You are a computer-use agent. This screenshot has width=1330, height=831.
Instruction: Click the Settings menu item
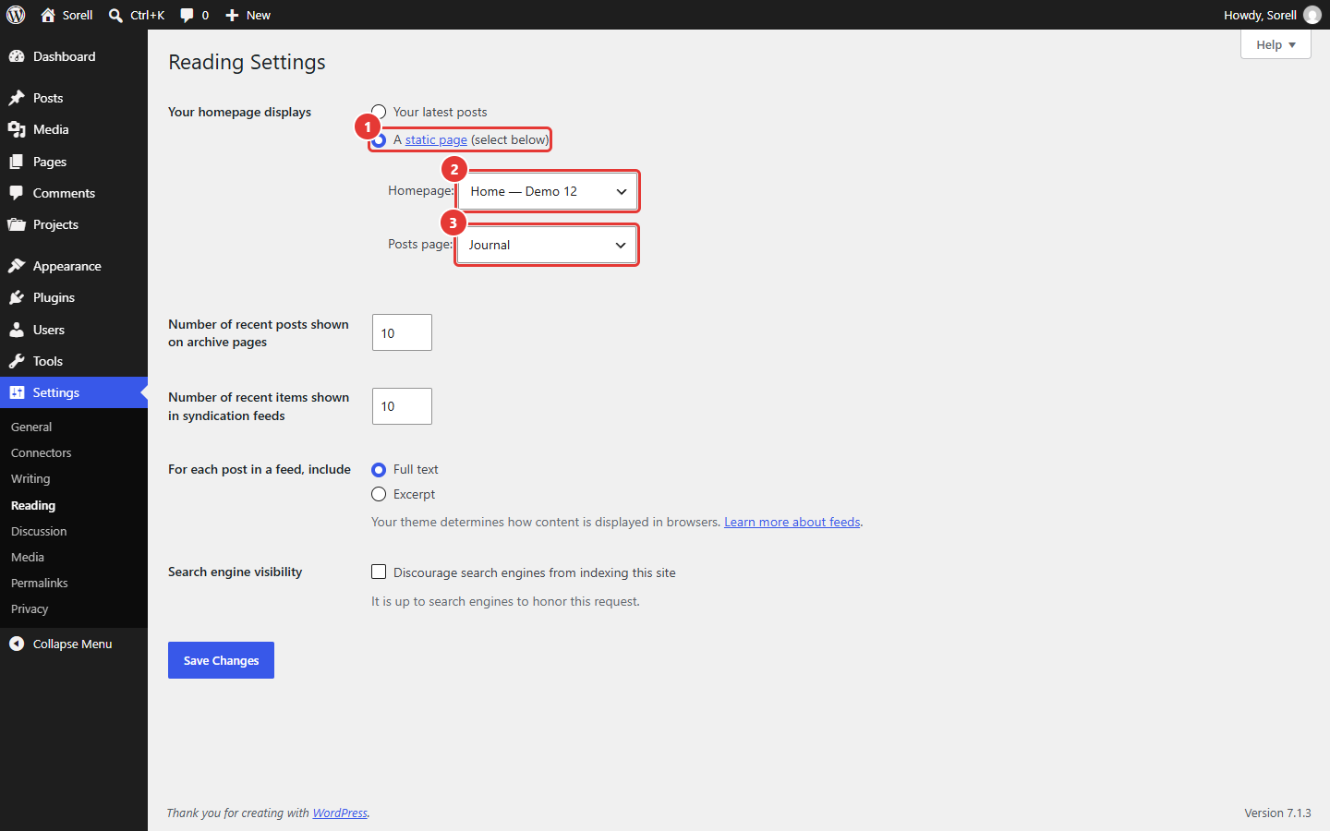point(74,392)
